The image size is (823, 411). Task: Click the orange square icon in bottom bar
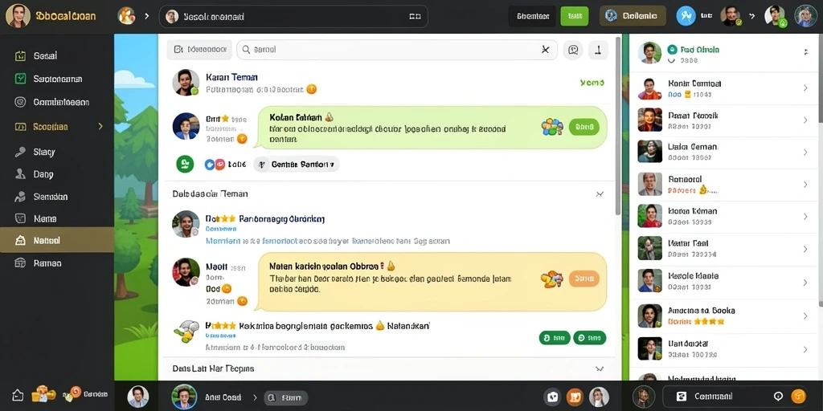[575, 397]
